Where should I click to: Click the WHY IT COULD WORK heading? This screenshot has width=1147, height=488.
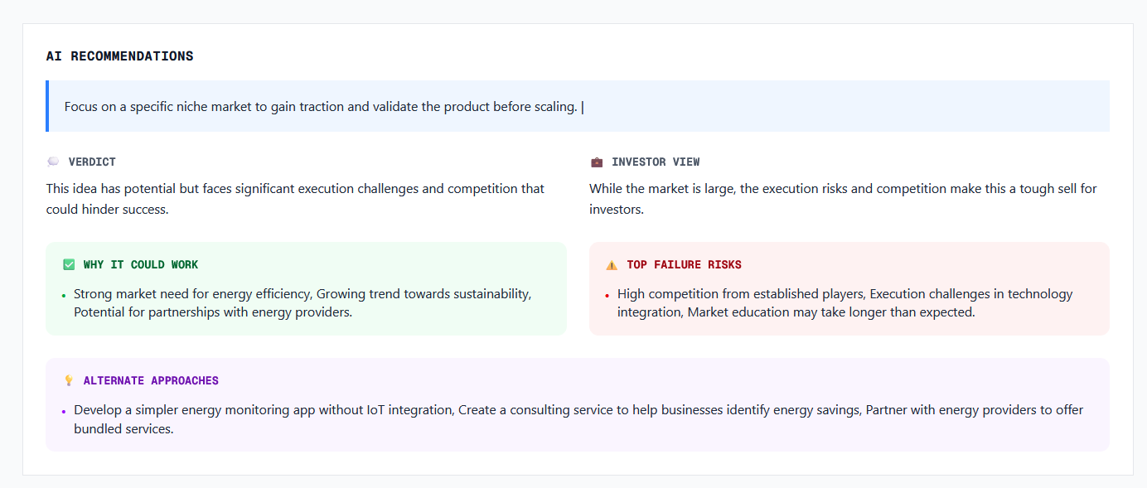(141, 265)
